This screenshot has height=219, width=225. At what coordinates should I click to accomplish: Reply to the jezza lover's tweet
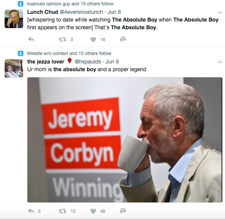[31, 211]
